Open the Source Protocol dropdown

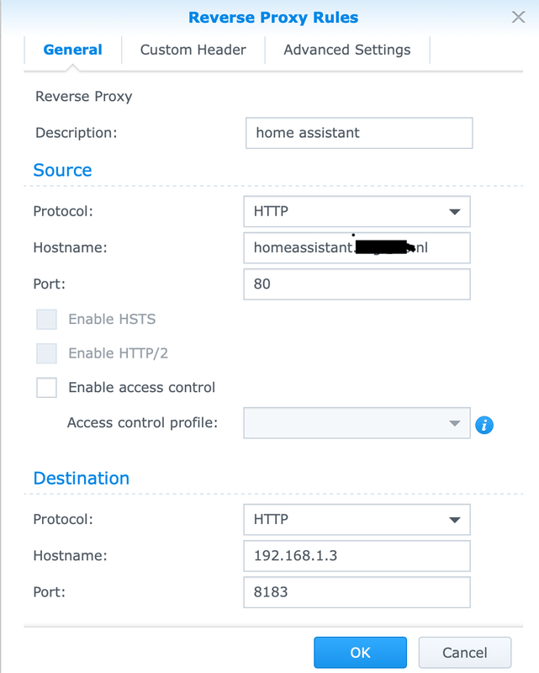point(357,211)
